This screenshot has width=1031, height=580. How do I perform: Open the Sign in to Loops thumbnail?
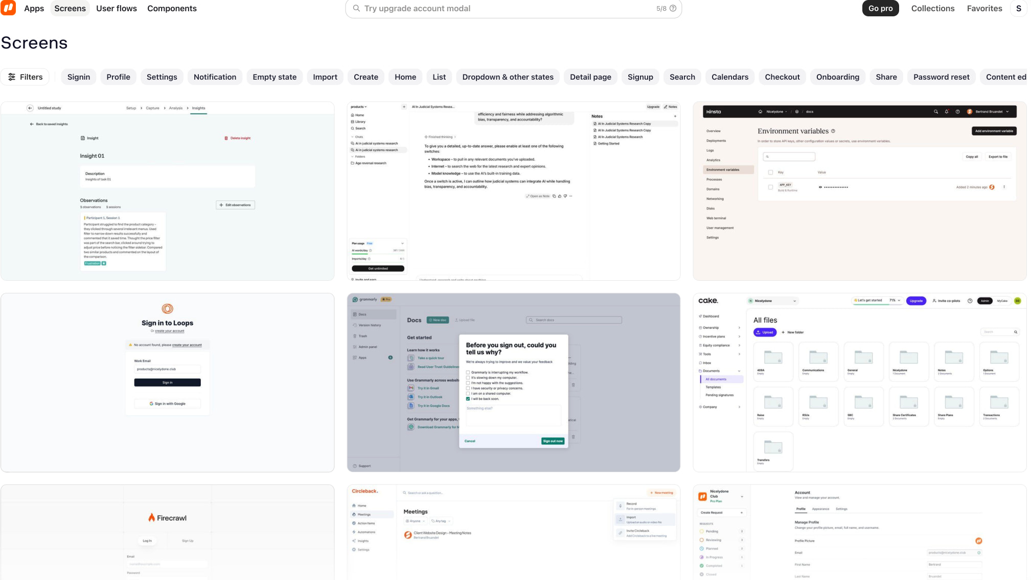tap(168, 382)
